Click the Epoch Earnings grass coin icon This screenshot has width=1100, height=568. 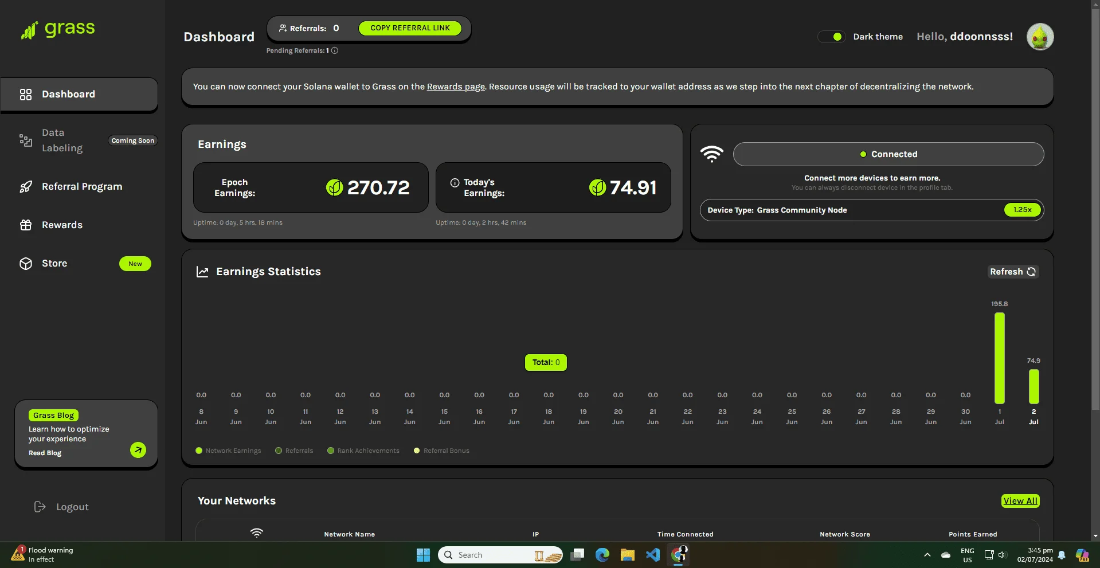pyautogui.click(x=334, y=187)
